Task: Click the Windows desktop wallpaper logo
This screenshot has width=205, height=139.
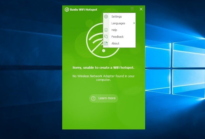Action: pyautogui.click(x=175, y=69)
